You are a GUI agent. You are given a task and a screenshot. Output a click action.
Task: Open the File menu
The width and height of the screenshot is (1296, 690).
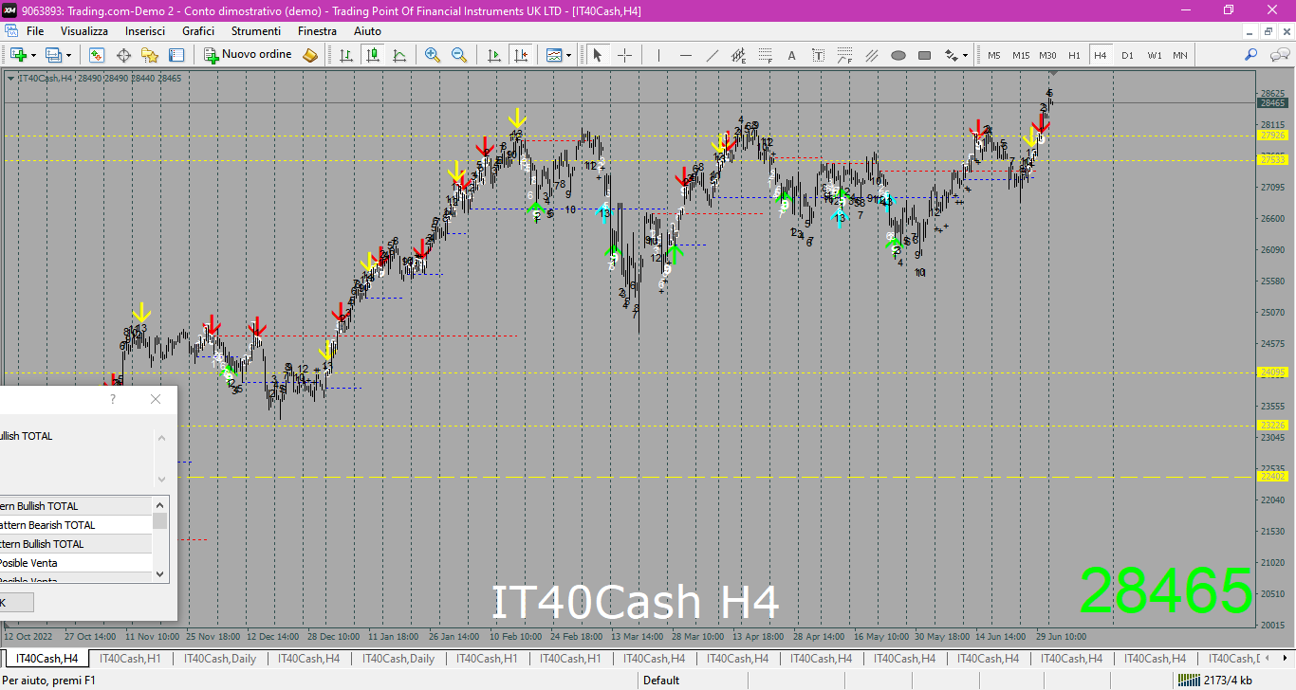point(35,31)
